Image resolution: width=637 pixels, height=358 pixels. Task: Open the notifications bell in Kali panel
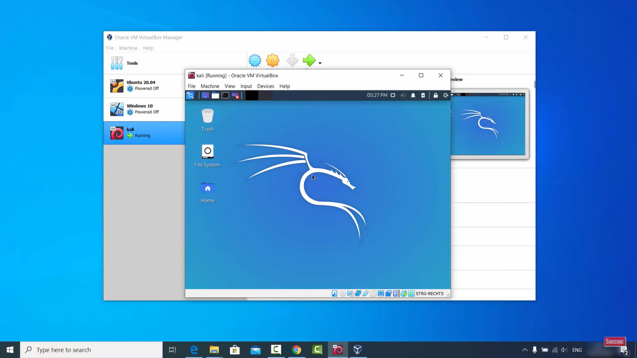pyautogui.click(x=413, y=95)
